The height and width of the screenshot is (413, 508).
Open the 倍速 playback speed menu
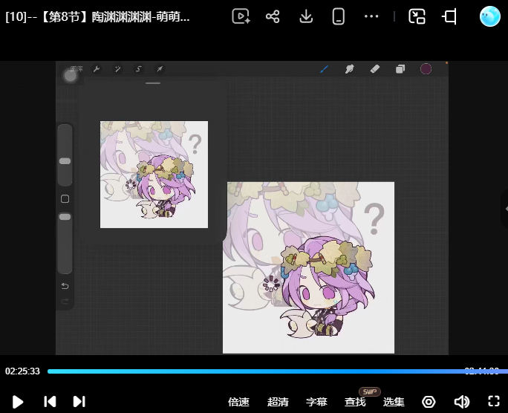point(238,402)
